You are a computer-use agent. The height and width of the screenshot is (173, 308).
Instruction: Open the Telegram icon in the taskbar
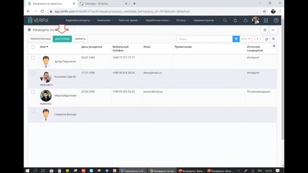click(107, 171)
